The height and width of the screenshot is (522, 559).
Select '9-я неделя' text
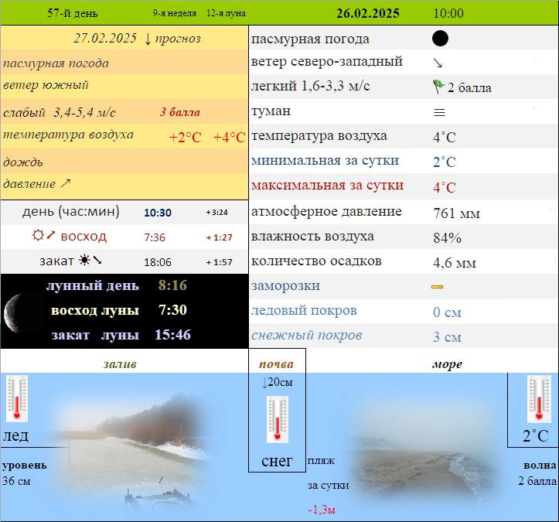pos(175,13)
